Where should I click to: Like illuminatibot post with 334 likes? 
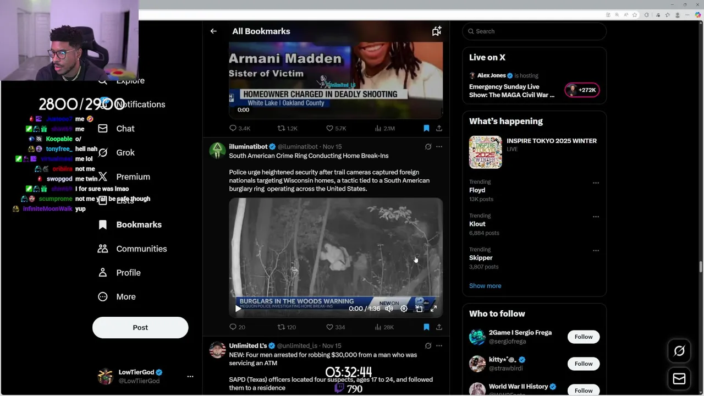[x=335, y=327]
